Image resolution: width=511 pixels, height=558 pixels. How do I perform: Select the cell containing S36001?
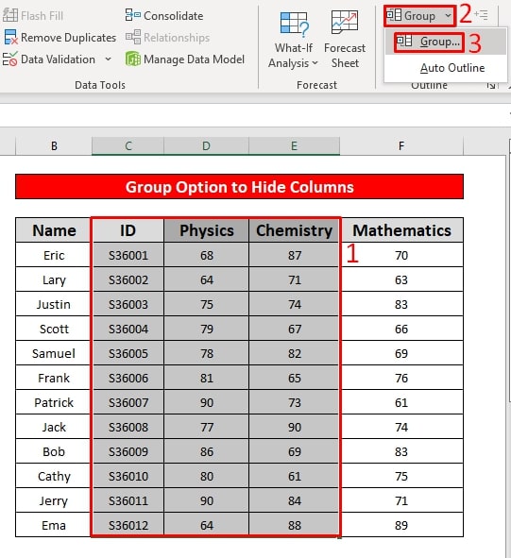point(128,255)
